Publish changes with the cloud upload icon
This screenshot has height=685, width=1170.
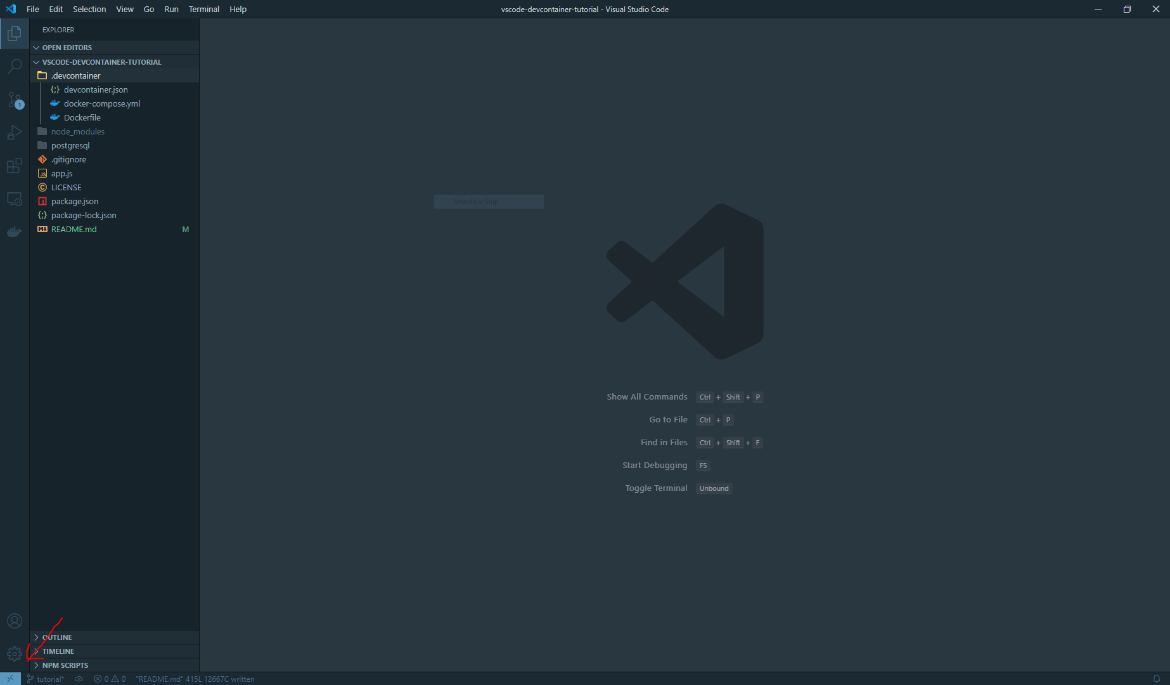click(x=79, y=679)
